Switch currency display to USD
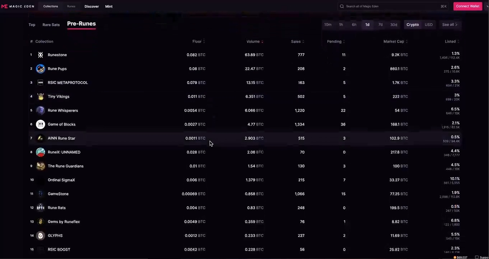The height and width of the screenshot is (259, 489). tap(429, 25)
